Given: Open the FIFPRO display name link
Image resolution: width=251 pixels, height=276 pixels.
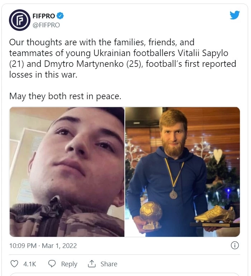Looking at the screenshot, I should [44, 16].
